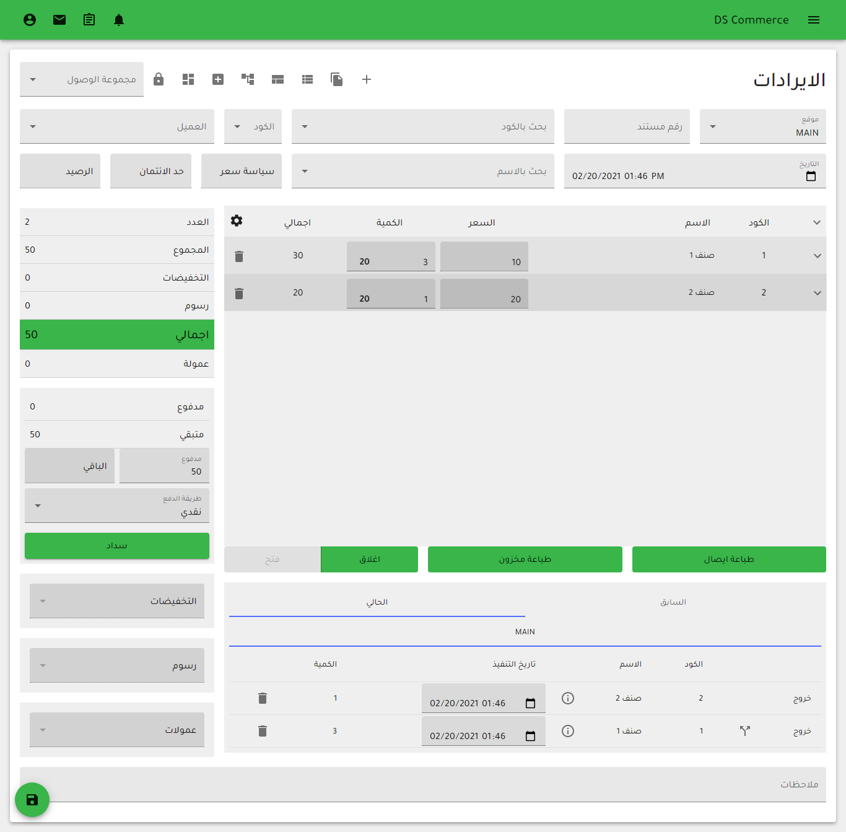Viewport: 846px width, 832px height.
Task: Click the lock icon in the toolbar
Action: click(x=159, y=79)
